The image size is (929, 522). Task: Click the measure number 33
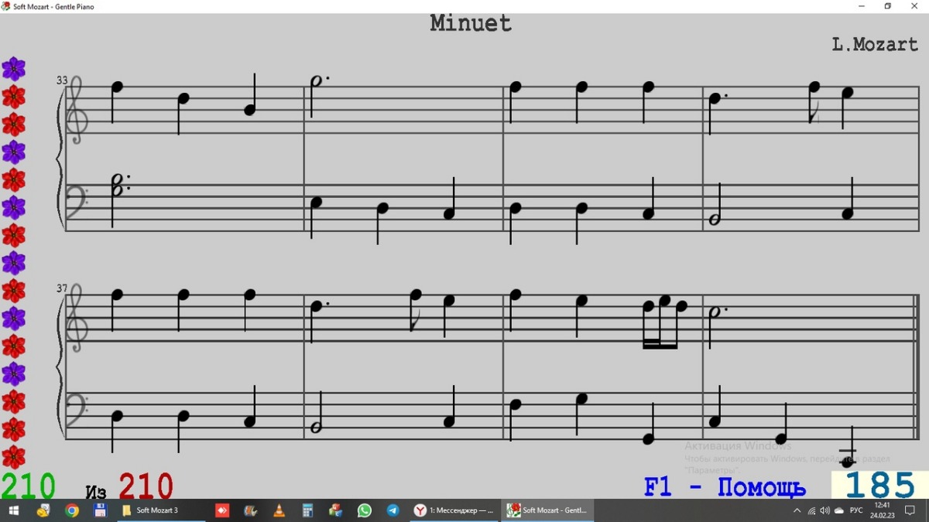62,80
